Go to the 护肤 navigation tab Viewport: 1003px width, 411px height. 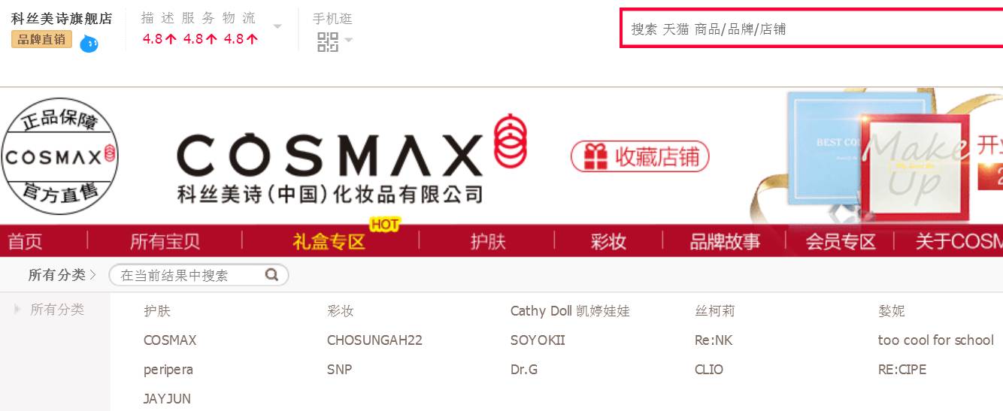coord(488,241)
